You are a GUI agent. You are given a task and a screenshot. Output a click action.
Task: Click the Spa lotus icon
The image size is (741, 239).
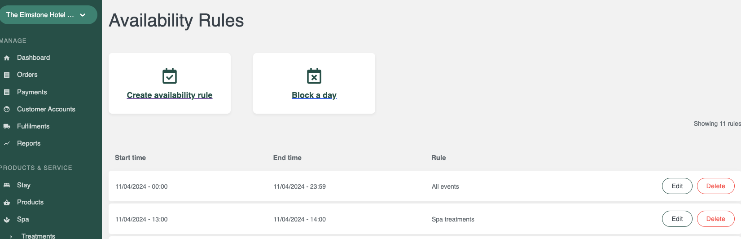[x=7, y=220]
